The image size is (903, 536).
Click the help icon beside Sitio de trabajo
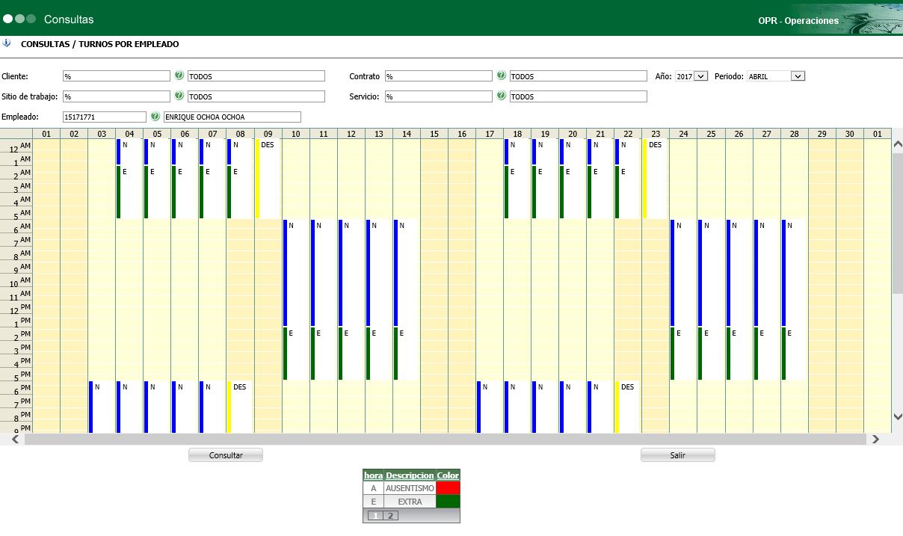click(179, 96)
